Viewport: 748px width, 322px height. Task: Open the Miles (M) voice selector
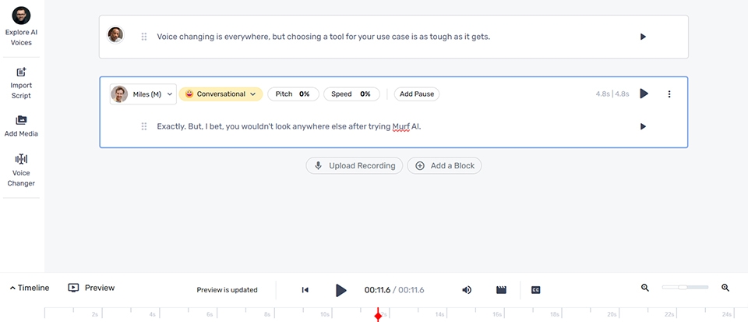click(143, 94)
